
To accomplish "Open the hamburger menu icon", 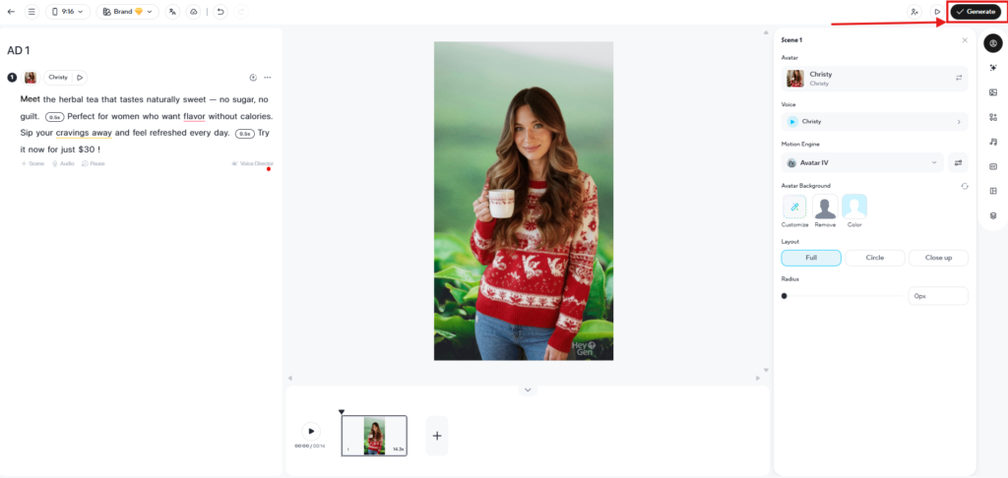I will click(x=31, y=12).
